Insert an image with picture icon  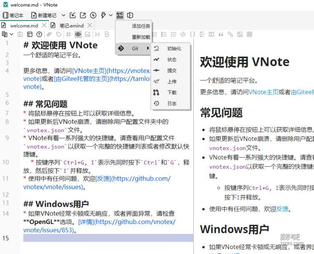tap(240, 34)
